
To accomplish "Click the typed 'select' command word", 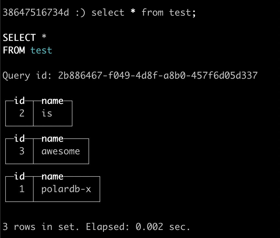I will (x=108, y=13).
